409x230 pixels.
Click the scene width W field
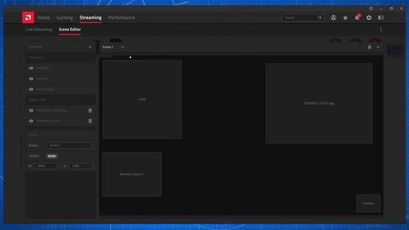(45, 166)
